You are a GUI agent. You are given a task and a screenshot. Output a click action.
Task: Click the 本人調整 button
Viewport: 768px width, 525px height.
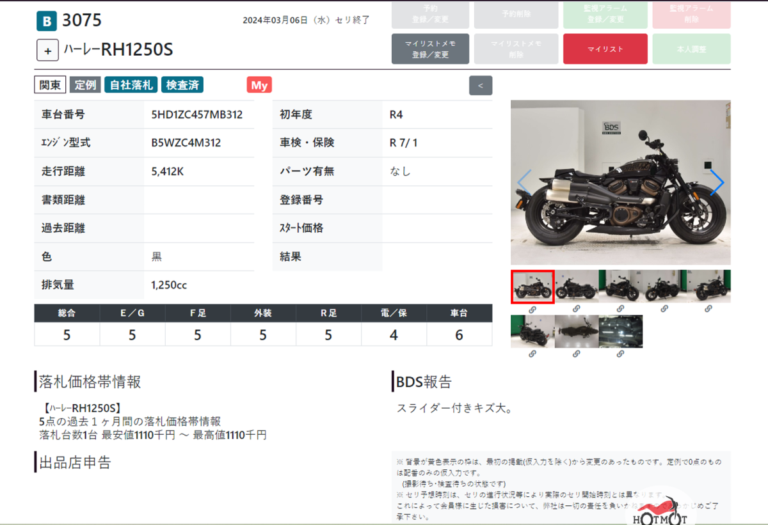click(692, 49)
